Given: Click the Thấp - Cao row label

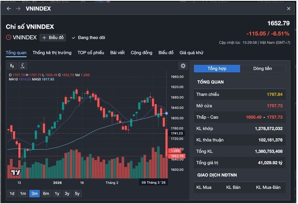Looking at the screenshot, I should click(x=207, y=117).
